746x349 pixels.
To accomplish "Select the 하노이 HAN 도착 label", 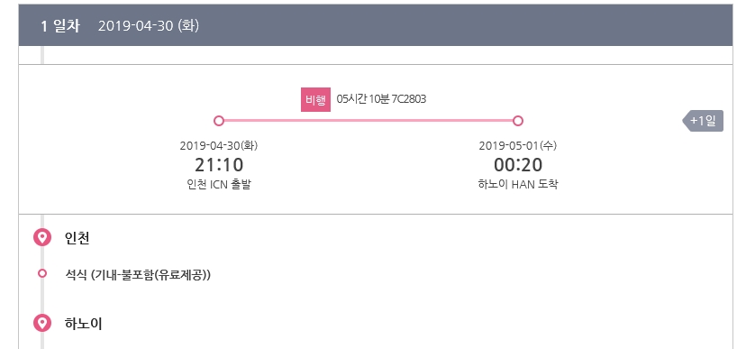I will pyautogui.click(x=518, y=184).
